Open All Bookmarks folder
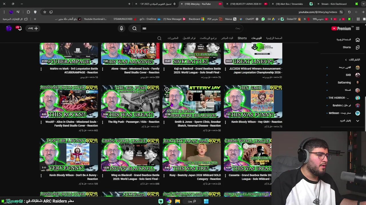 [15, 19]
